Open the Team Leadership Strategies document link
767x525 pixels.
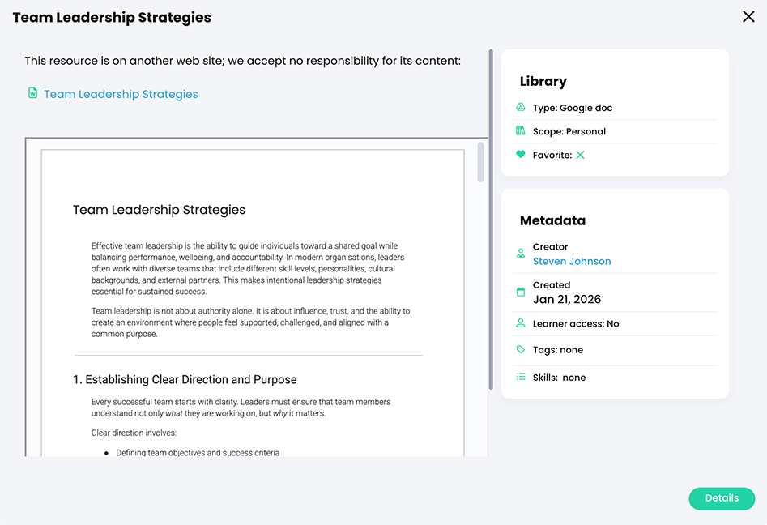(121, 94)
